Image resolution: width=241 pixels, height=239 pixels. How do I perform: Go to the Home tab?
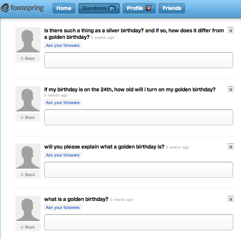tap(64, 8)
